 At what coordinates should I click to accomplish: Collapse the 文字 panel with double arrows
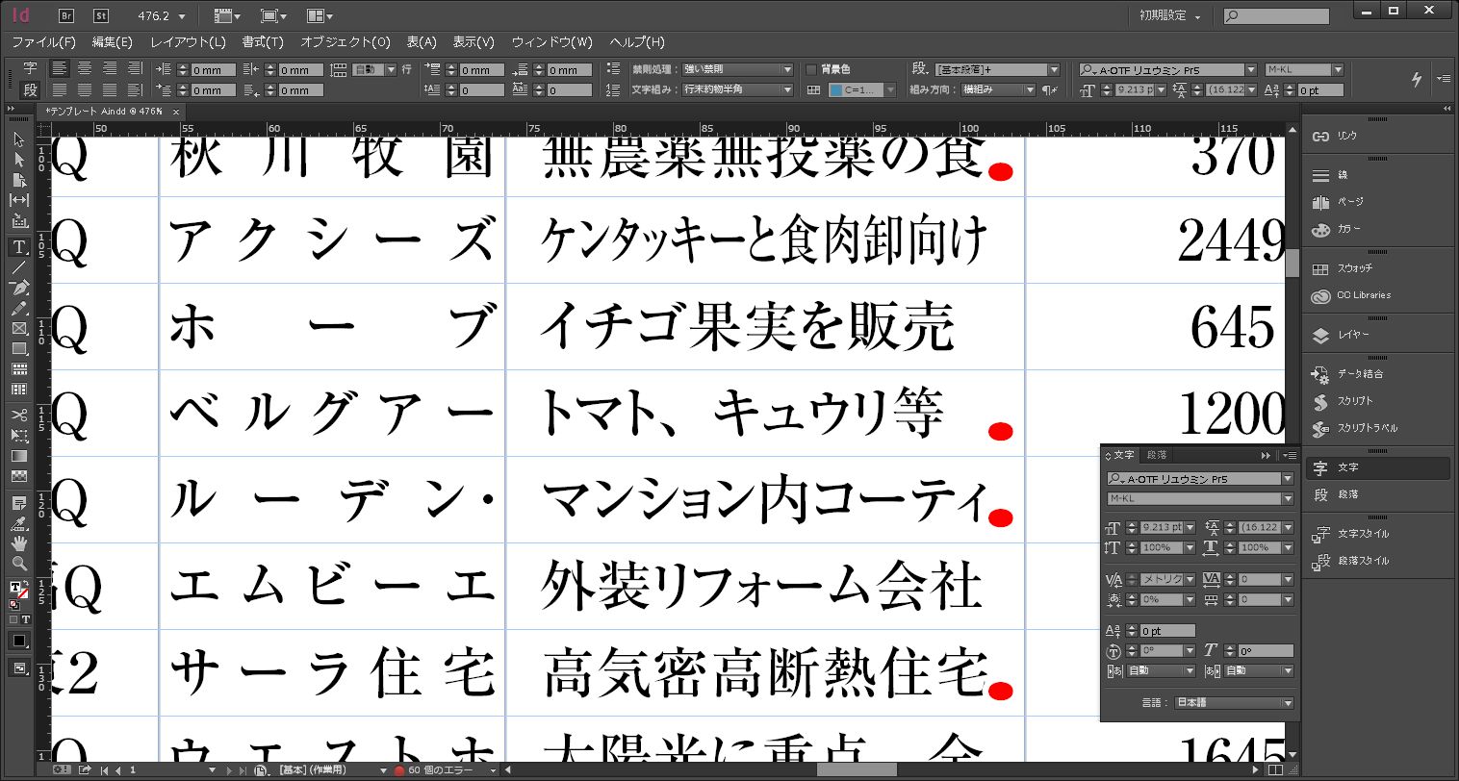point(1267,455)
